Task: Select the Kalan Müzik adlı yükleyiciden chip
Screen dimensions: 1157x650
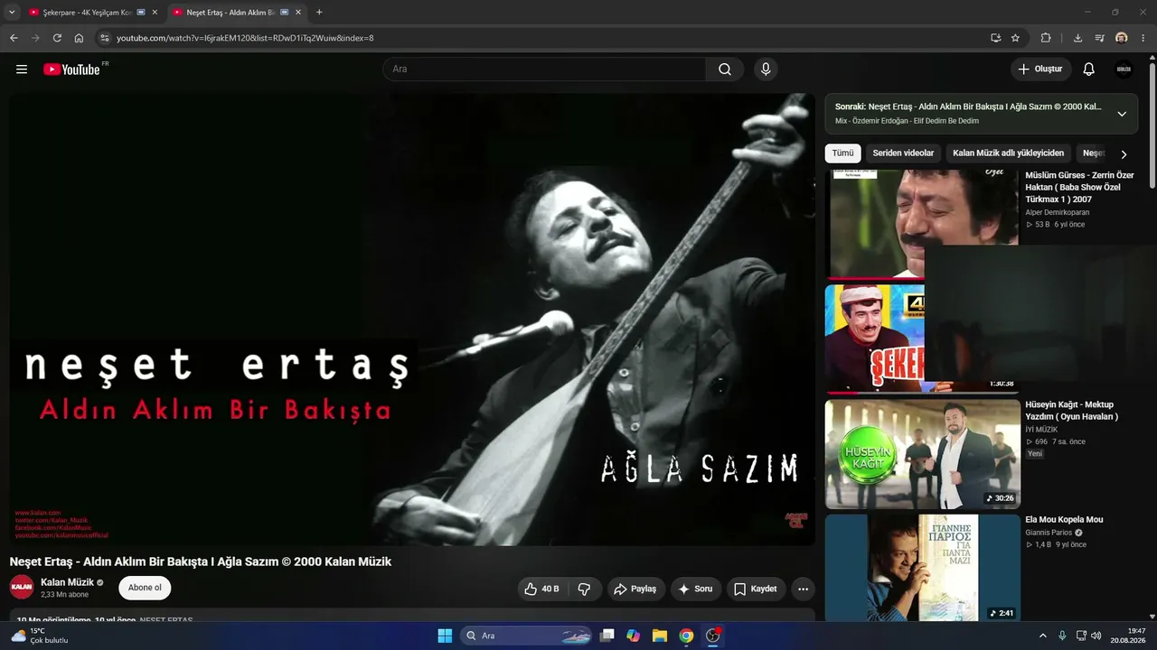Action: 1008,153
